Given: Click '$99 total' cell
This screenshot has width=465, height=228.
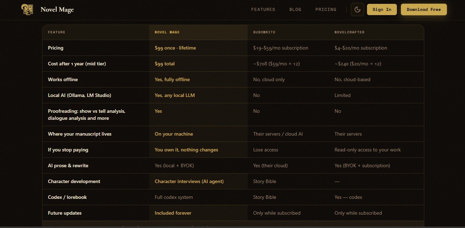Looking at the screenshot, I should [165, 64].
